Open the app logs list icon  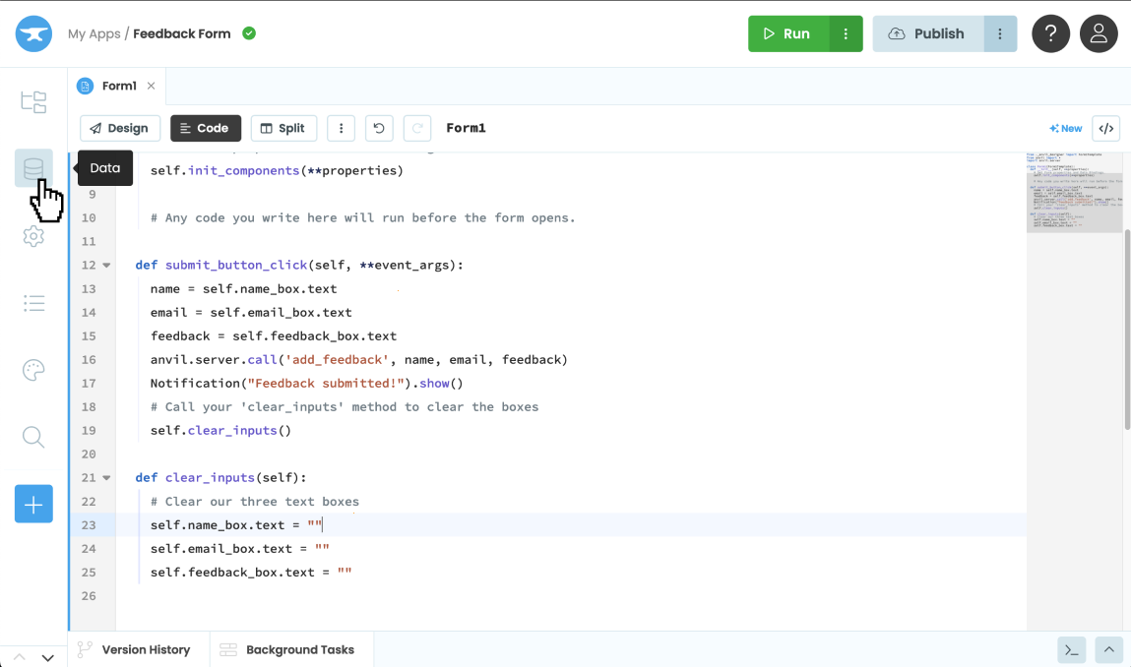33,303
